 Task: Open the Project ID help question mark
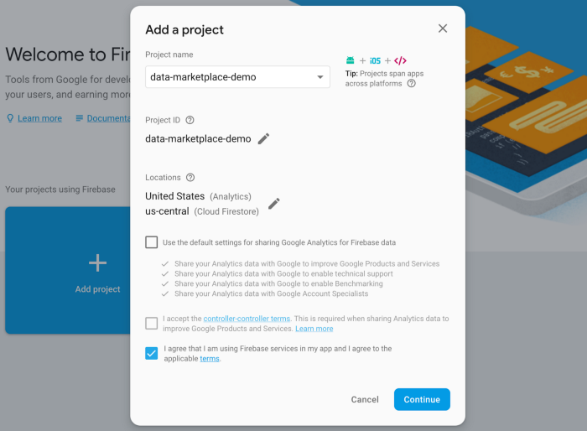190,120
